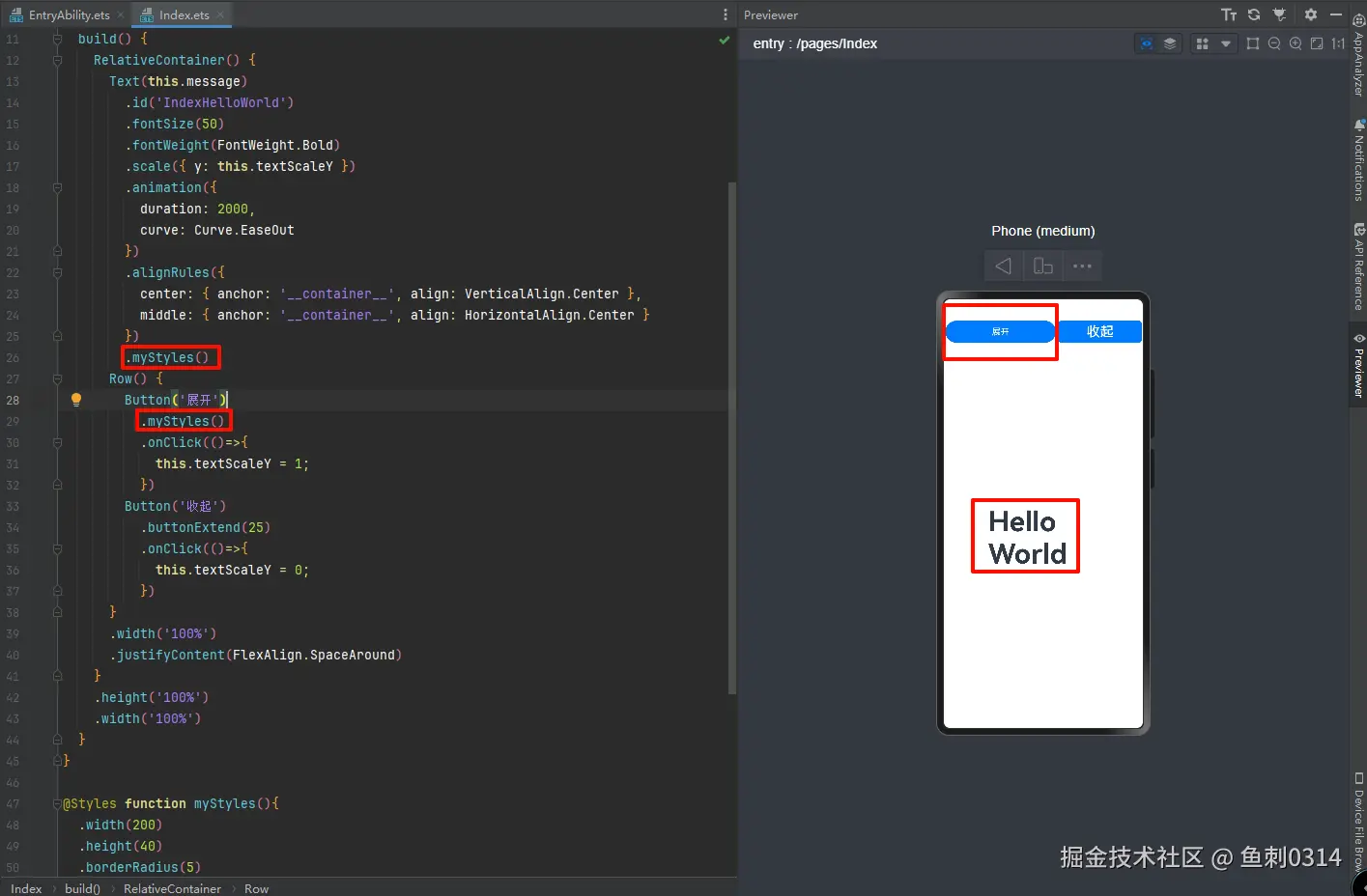Toggle the Previewer side tab
This screenshot has width=1367, height=896.
[x=1358, y=365]
